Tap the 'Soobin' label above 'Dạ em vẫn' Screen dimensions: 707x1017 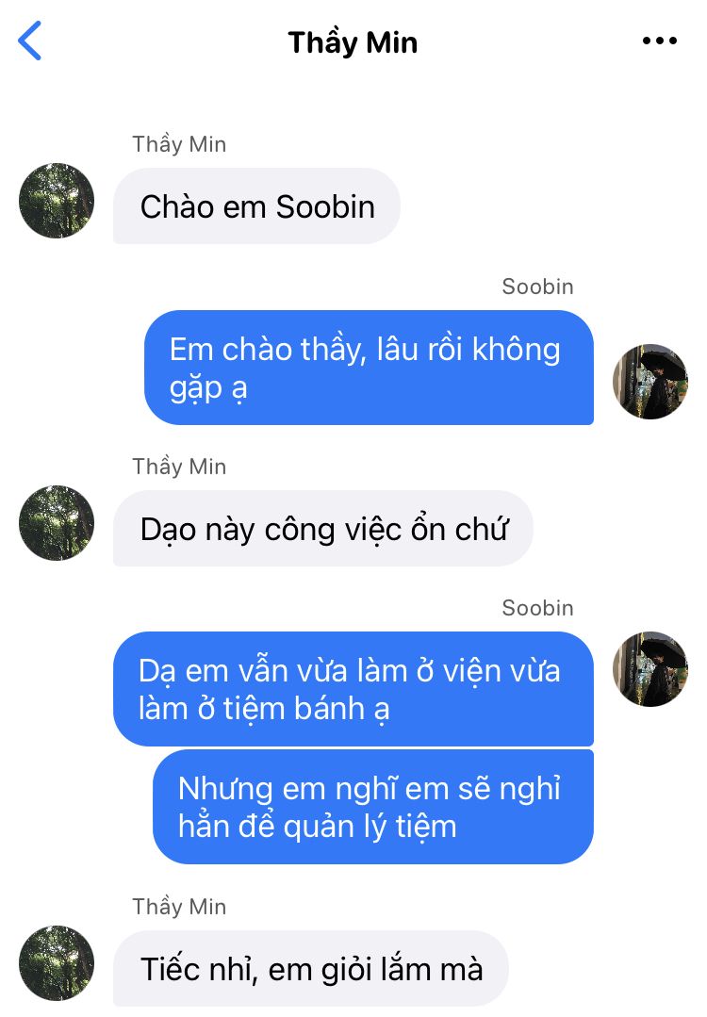(x=537, y=608)
